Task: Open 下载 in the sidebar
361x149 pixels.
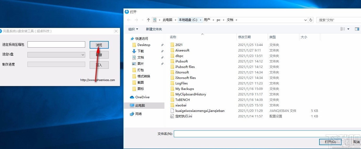Action: [141, 51]
